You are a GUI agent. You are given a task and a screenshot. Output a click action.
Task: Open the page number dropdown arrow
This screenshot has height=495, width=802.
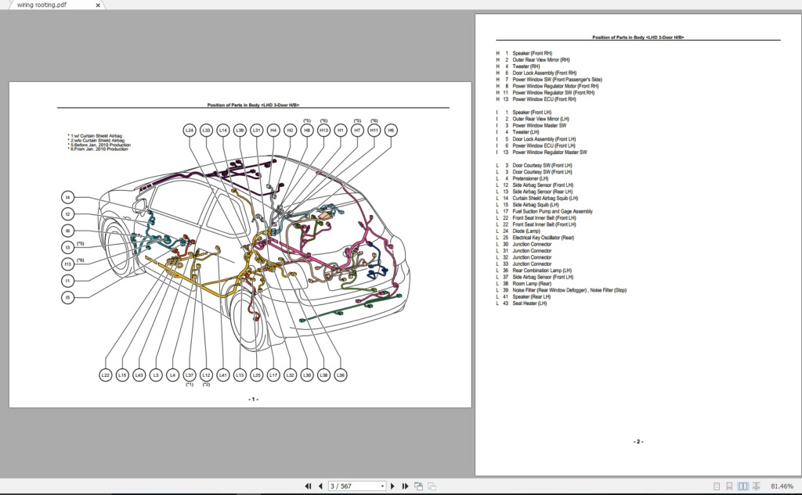382,486
